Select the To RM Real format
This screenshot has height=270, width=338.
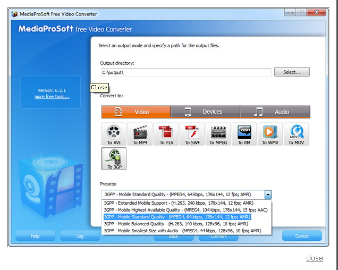(244, 134)
